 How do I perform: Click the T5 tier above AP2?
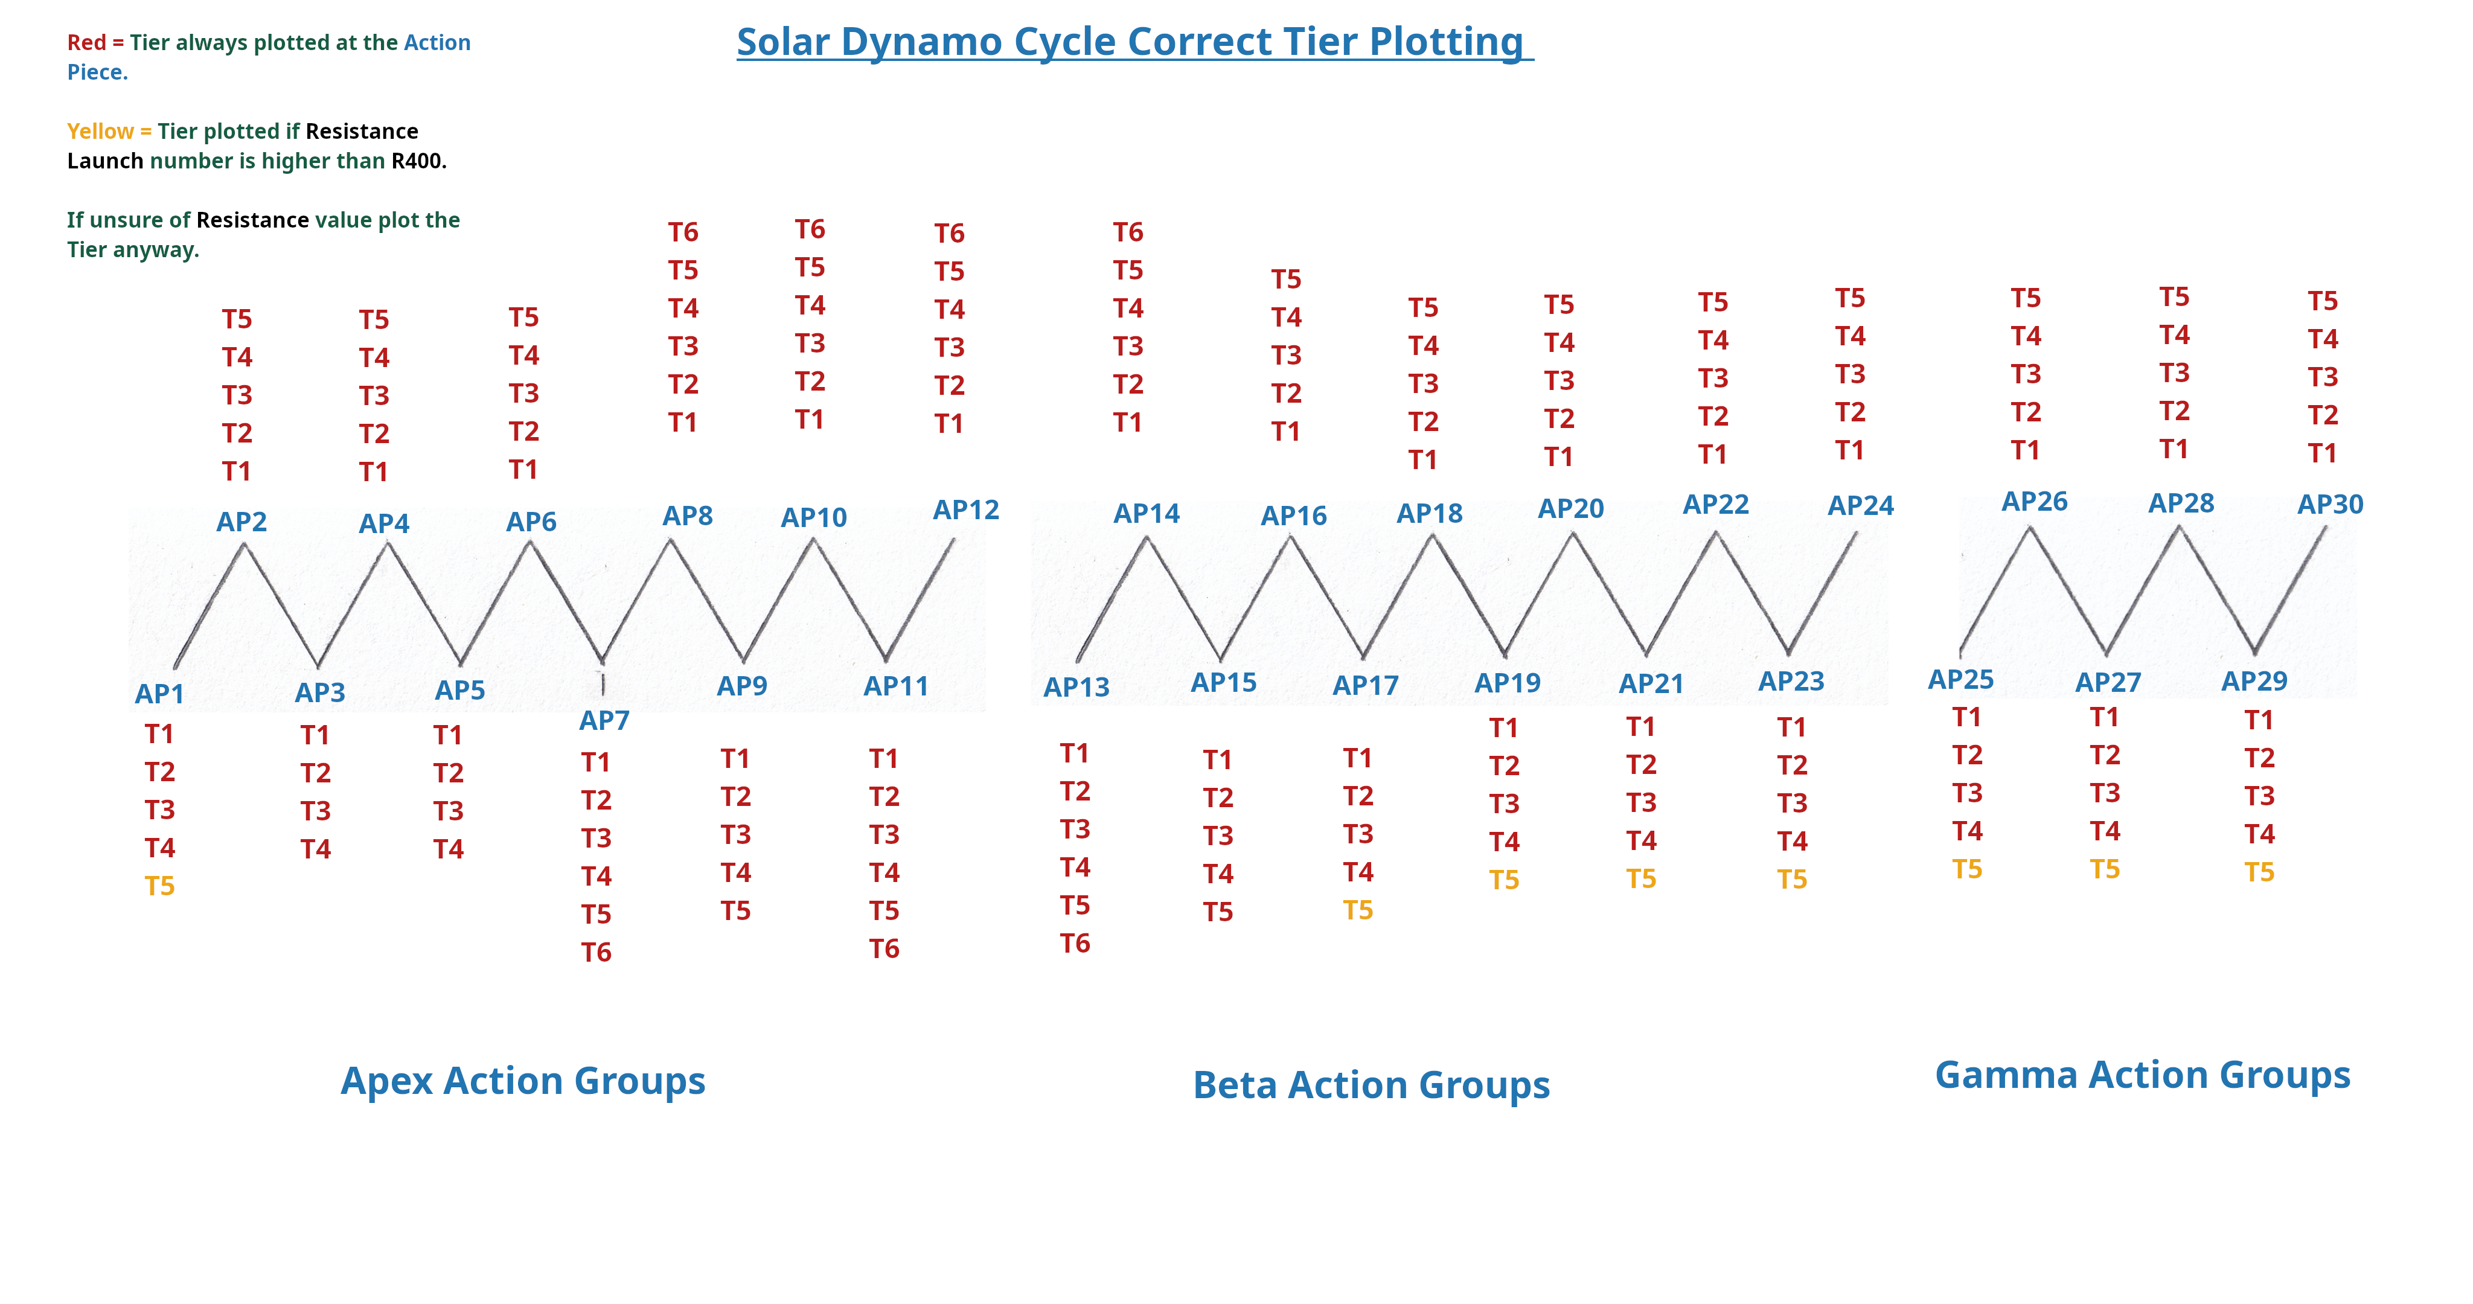(x=237, y=319)
